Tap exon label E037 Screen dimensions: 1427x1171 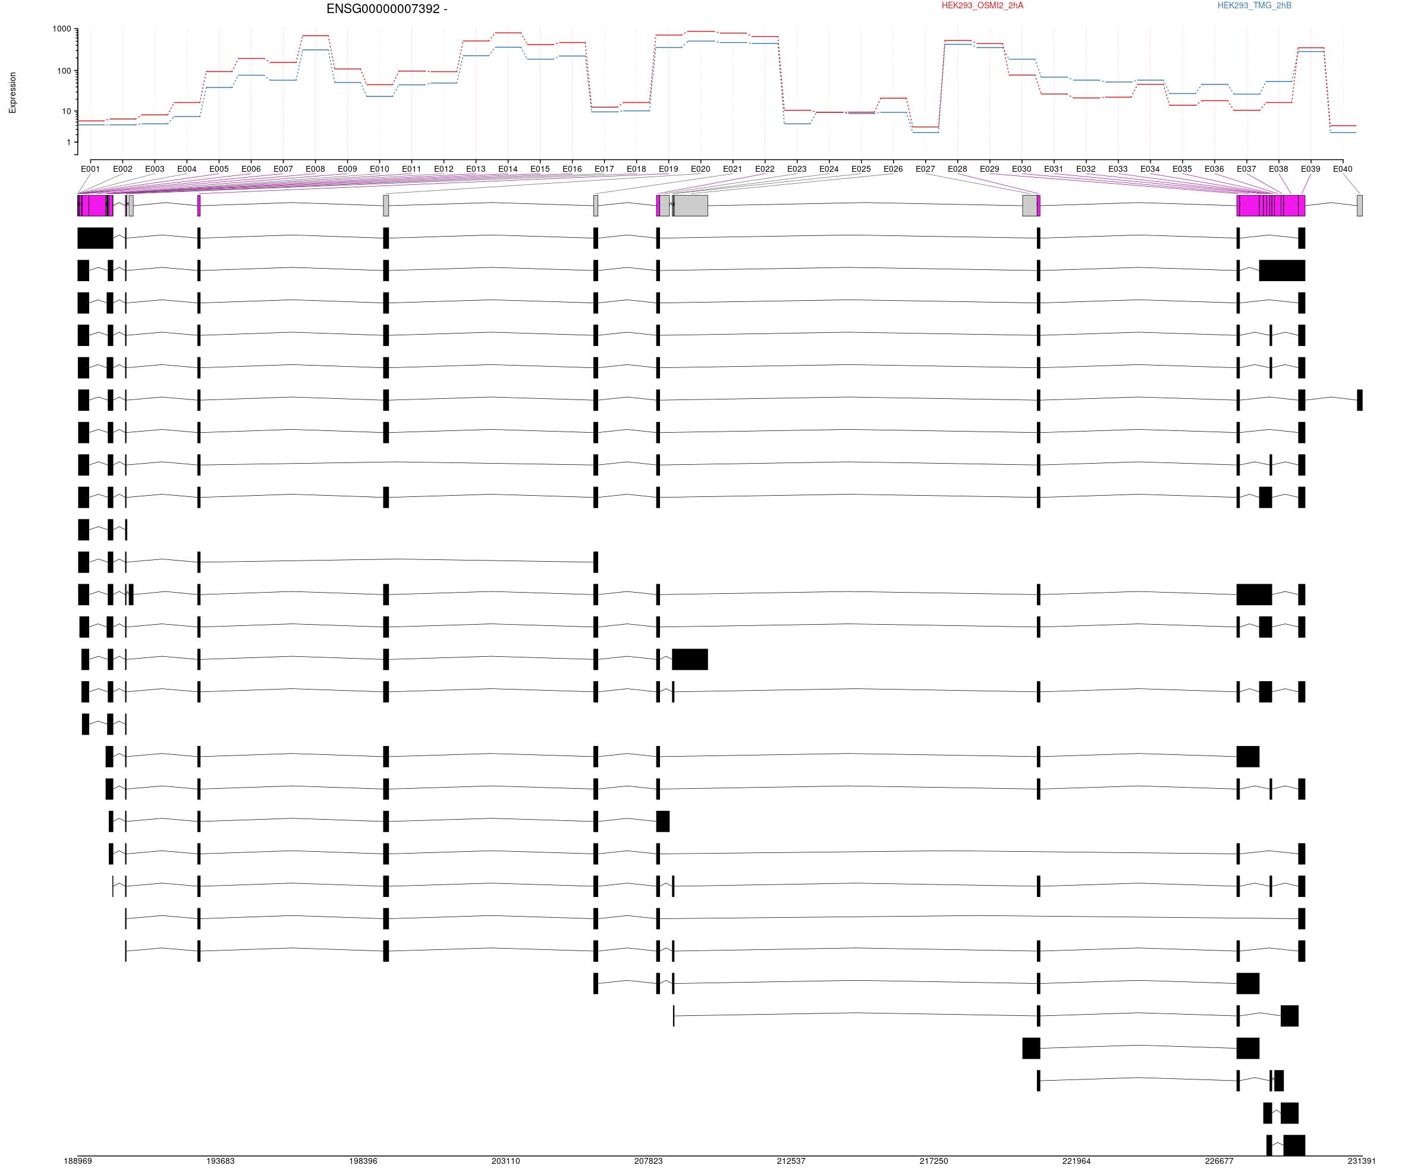pyautogui.click(x=1246, y=169)
